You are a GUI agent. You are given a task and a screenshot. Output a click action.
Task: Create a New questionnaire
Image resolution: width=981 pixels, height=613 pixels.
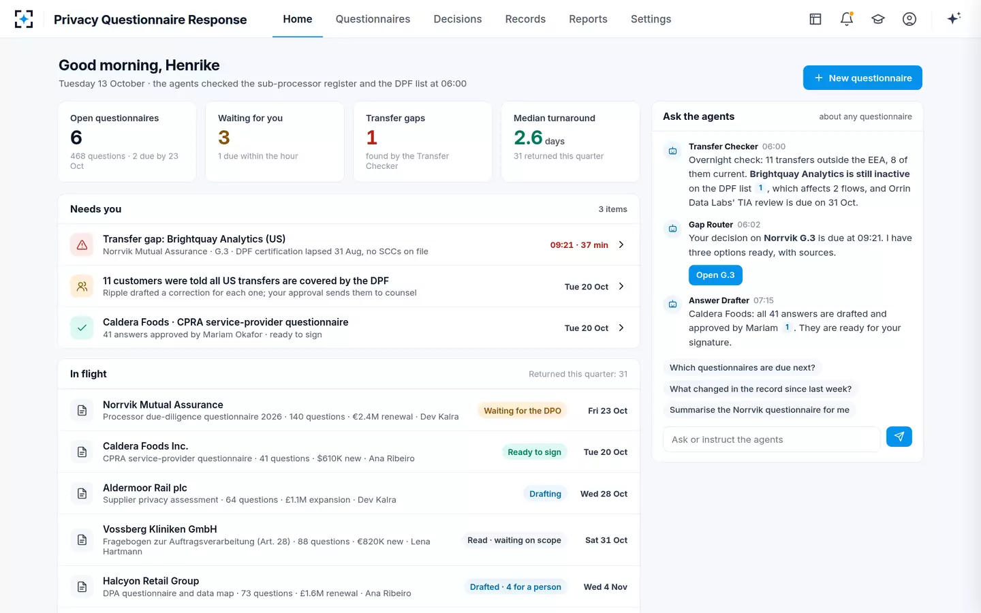point(862,78)
